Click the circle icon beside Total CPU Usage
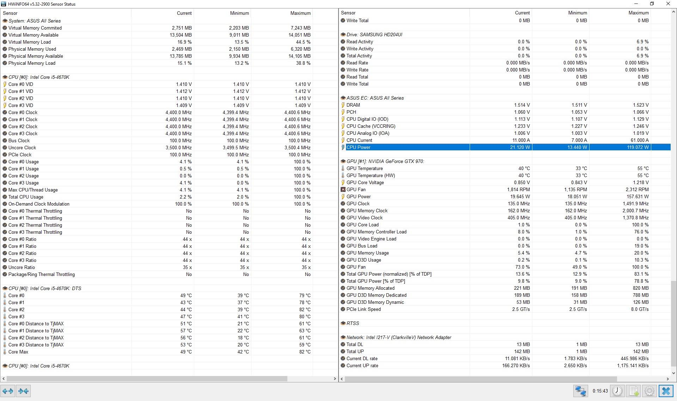The image size is (677, 401). (x=5, y=197)
